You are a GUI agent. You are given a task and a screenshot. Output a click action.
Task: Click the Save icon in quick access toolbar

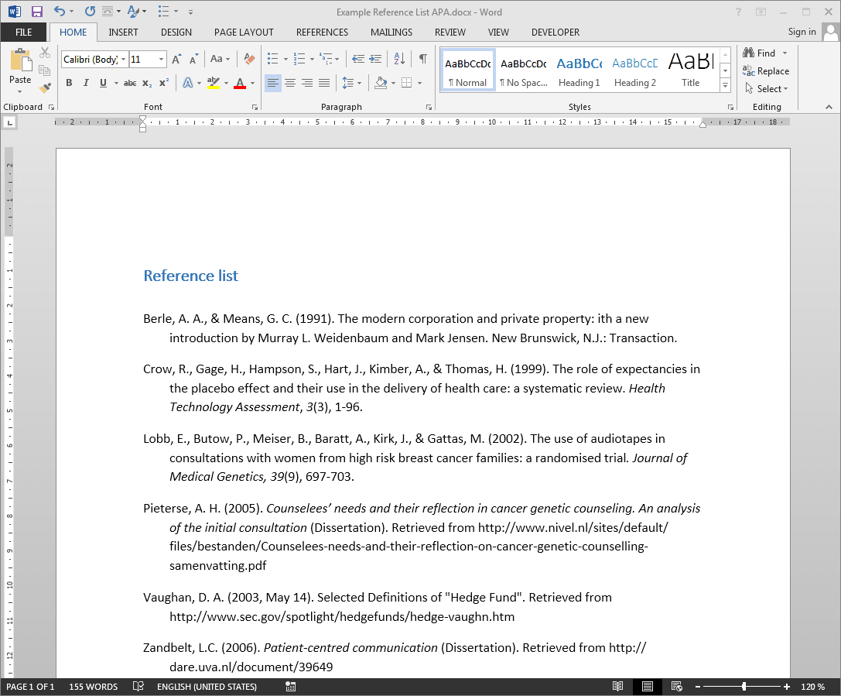[36, 12]
